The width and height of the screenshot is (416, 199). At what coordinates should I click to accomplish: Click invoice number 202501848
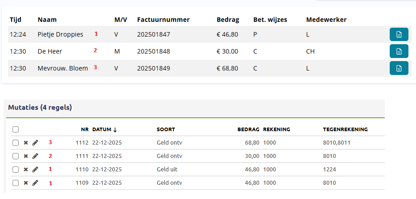(x=153, y=51)
